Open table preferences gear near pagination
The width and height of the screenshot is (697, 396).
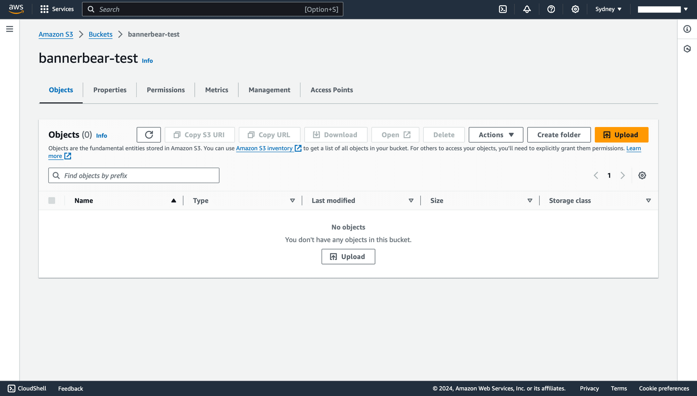(642, 175)
